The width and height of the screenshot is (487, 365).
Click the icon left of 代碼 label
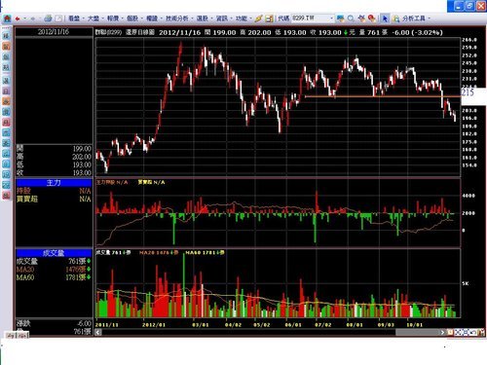[x=269, y=18]
